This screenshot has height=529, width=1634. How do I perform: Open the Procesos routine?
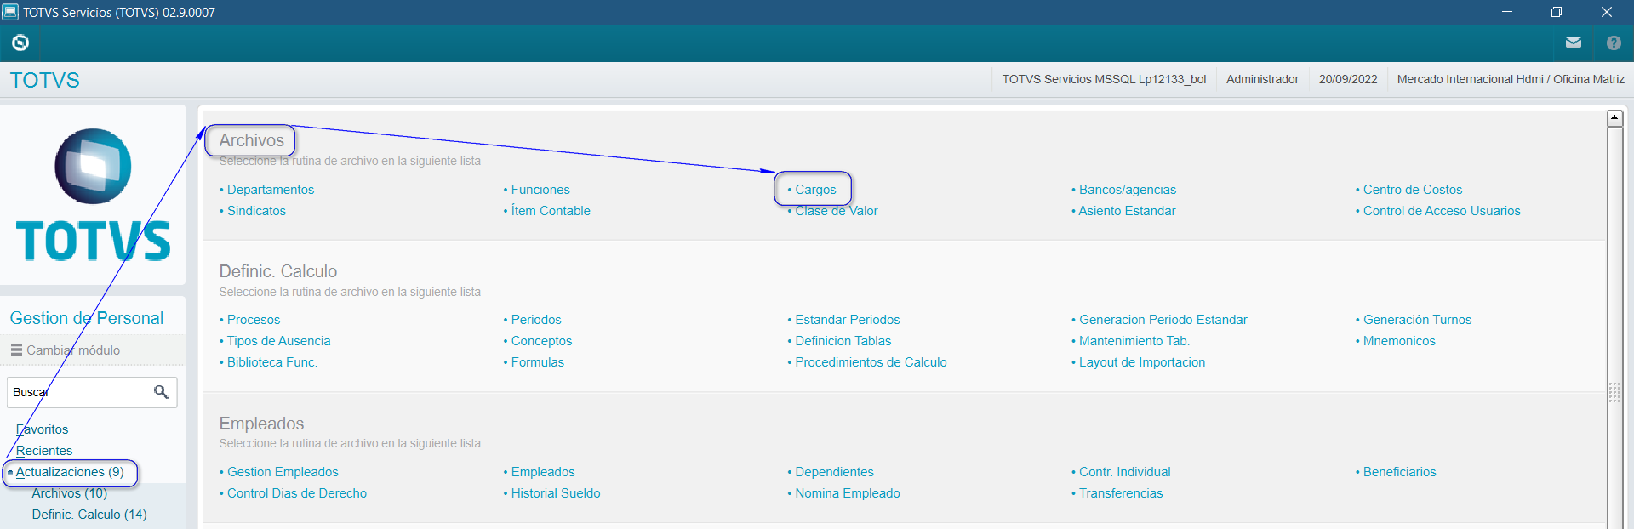click(254, 320)
